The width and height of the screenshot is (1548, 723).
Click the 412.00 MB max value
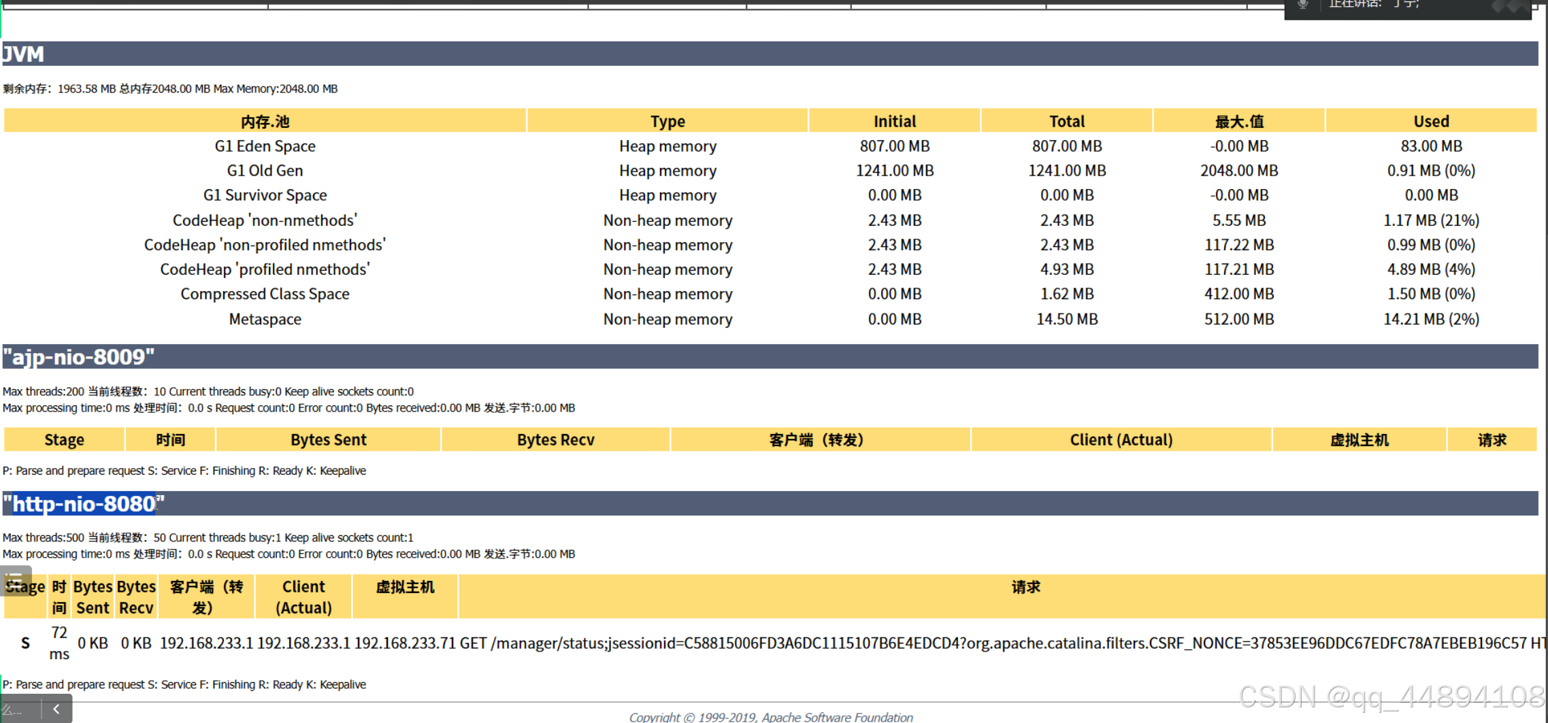click(1239, 294)
